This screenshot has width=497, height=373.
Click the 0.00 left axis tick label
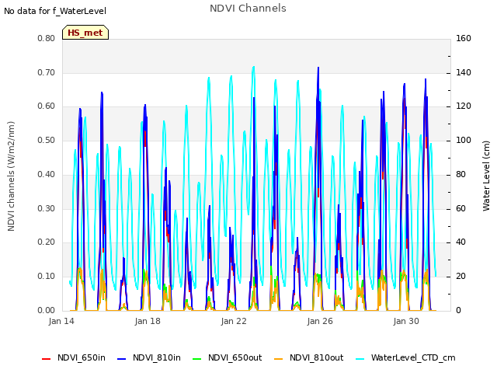47,310
